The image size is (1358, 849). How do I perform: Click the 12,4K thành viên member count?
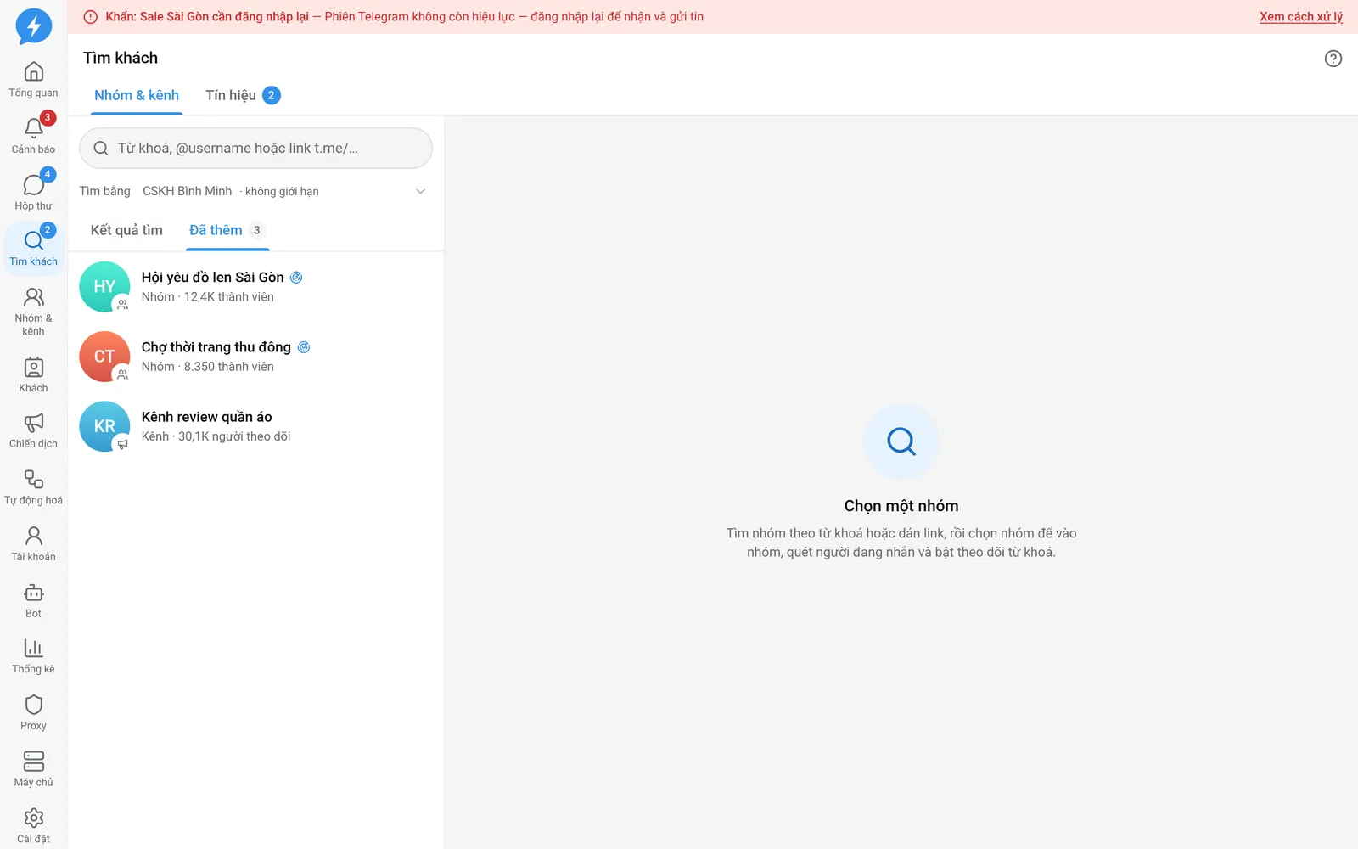tap(229, 297)
